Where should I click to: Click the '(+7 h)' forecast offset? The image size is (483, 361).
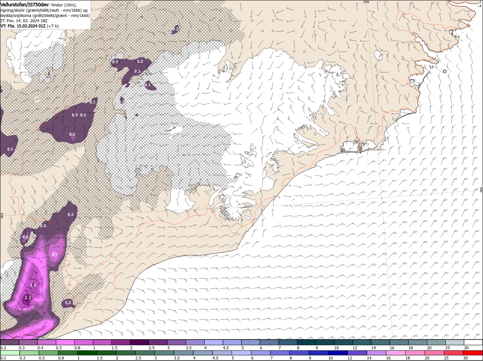[52, 26]
